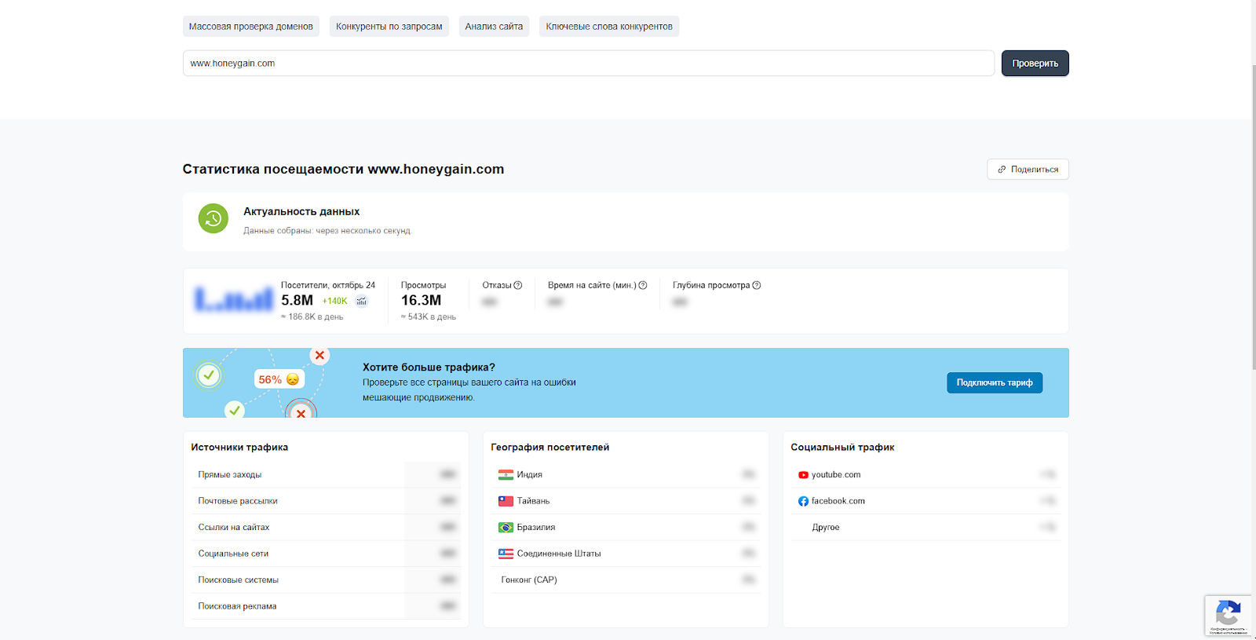Click the YouTube icon in social traffic
This screenshot has width=1256, height=640.
pos(803,475)
